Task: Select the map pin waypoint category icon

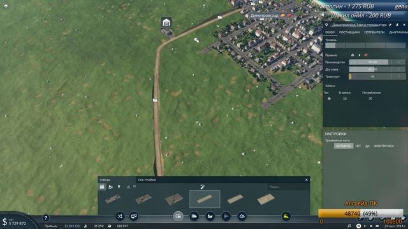Action: tap(119, 186)
